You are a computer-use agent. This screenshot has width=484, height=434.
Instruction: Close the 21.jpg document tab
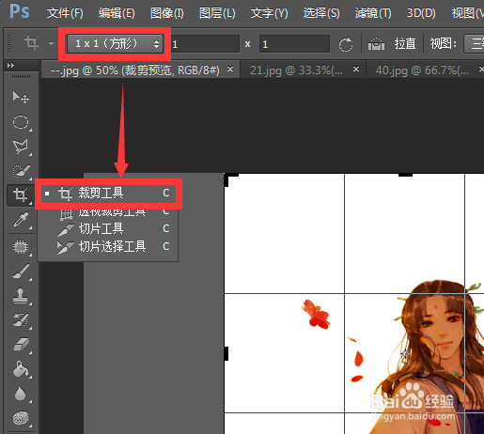click(356, 69)
